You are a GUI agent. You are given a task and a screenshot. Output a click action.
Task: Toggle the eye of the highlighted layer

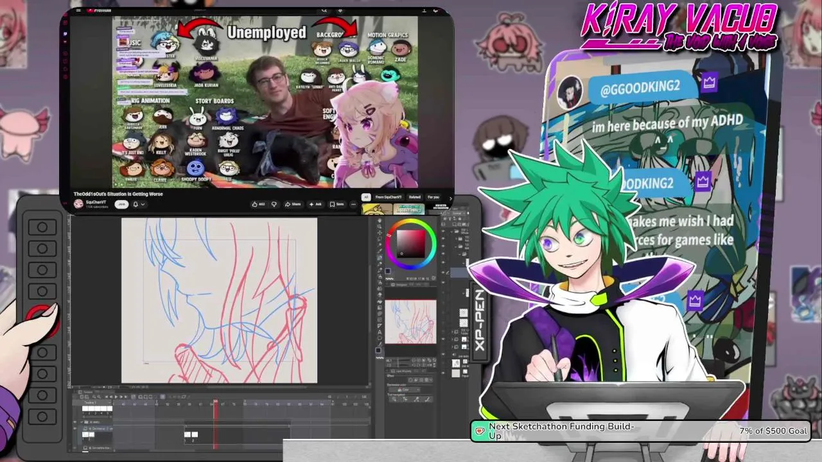(443, 272)
